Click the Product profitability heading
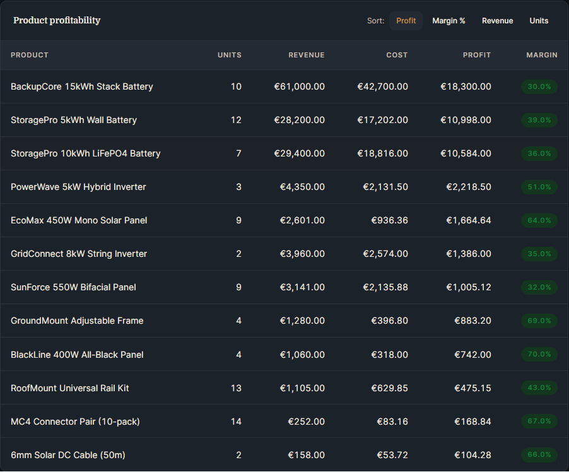 coord(57,20)
